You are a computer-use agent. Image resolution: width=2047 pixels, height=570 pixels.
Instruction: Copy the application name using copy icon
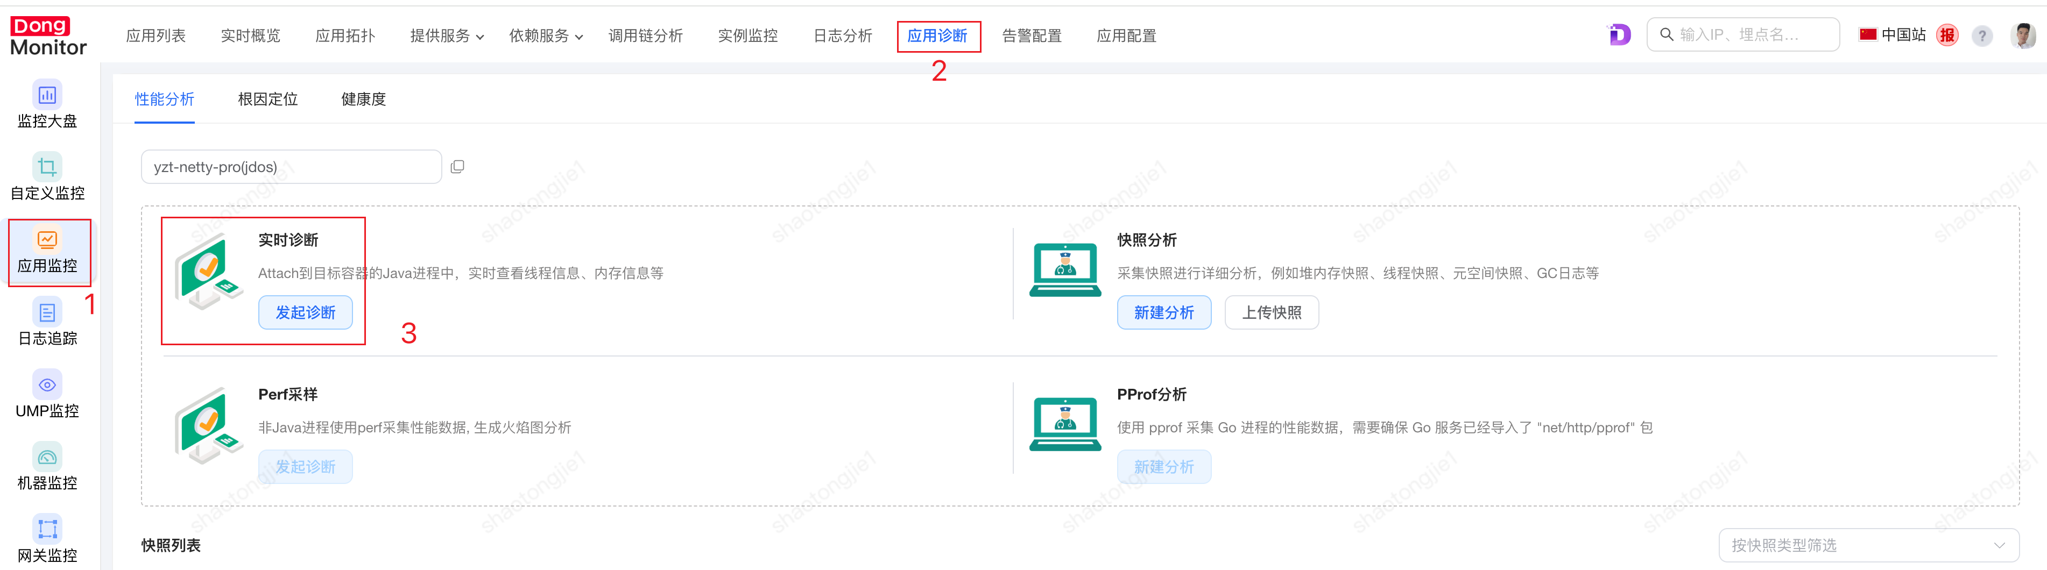[457, 167]
